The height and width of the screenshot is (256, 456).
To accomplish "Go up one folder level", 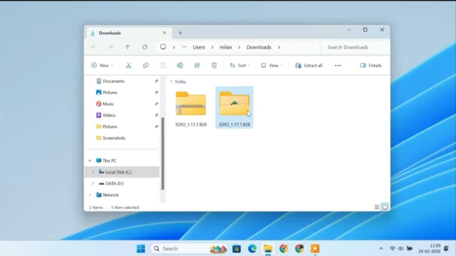I will pos(128,47).
